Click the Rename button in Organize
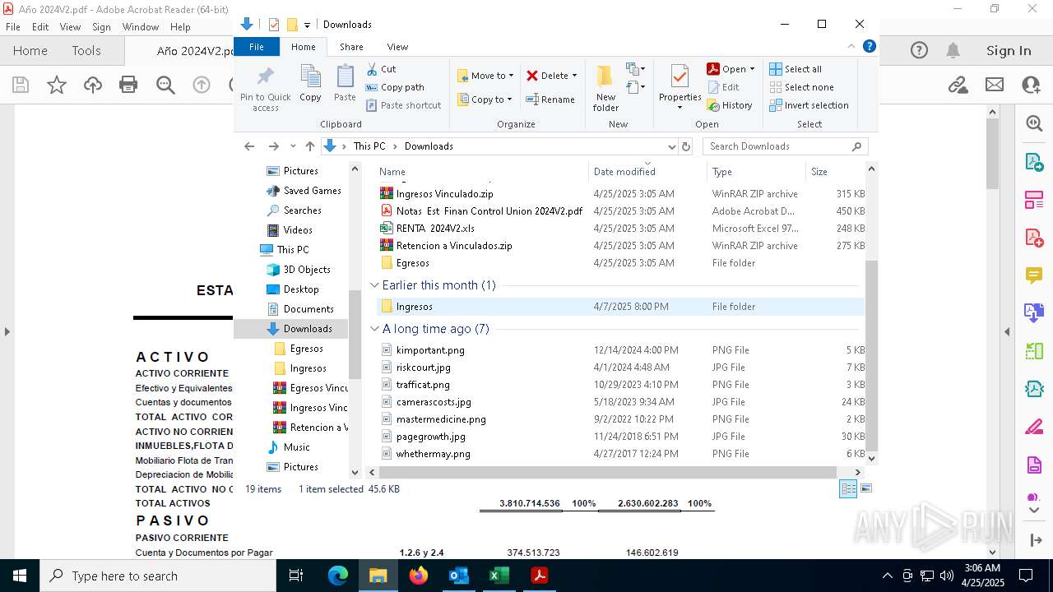The image size is (1053, 592). 550,99
